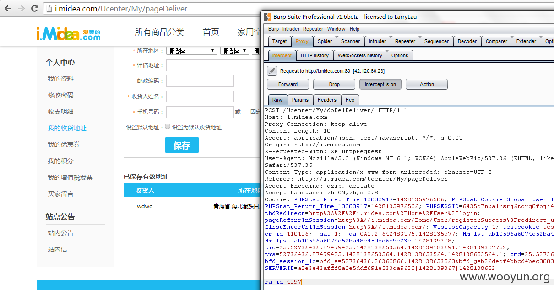Viewport: 554px width, 290px height.
Task: Forward the intercepted request
Action: click(x=288, y=84)
